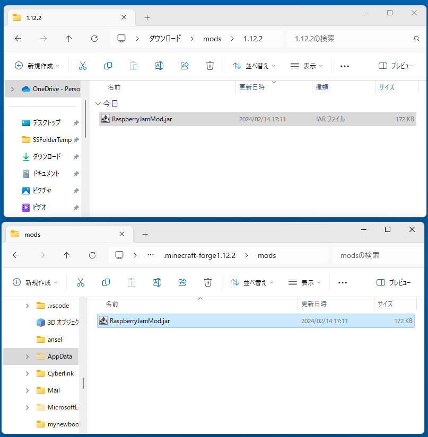Toggle the プレビュー pane in the 1.12.2 window
The height and width of the screenshot is (437, 428).
click(395, 66)
